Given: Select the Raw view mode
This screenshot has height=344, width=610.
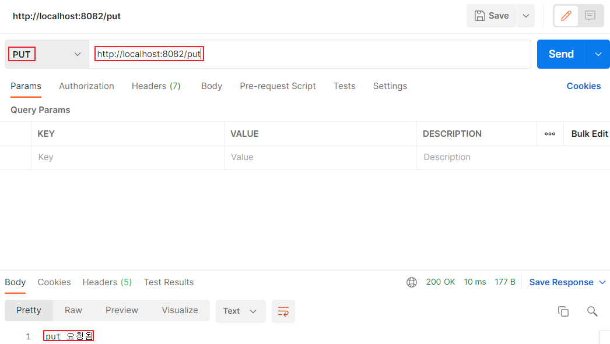Looking at the screenshot, I should click(73, 310).
